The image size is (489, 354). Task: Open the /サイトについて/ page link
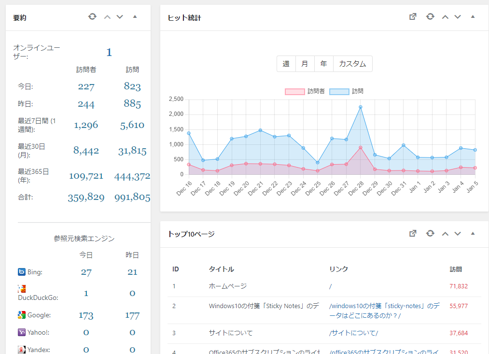pos(353,333)
